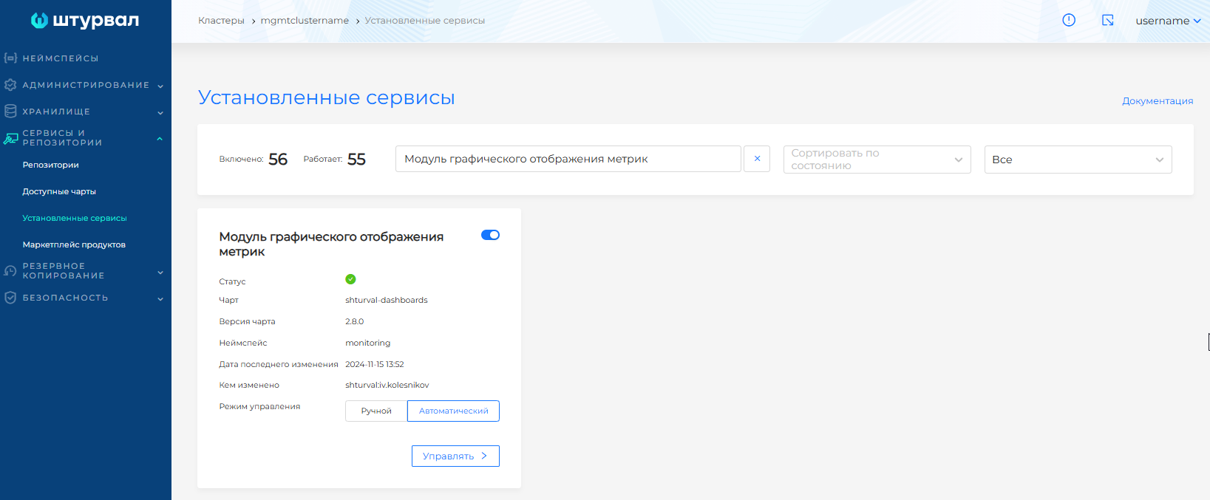1210x500 pixels.
Task: Click the notifications alert icon in header
Action: pos(1069,21)
